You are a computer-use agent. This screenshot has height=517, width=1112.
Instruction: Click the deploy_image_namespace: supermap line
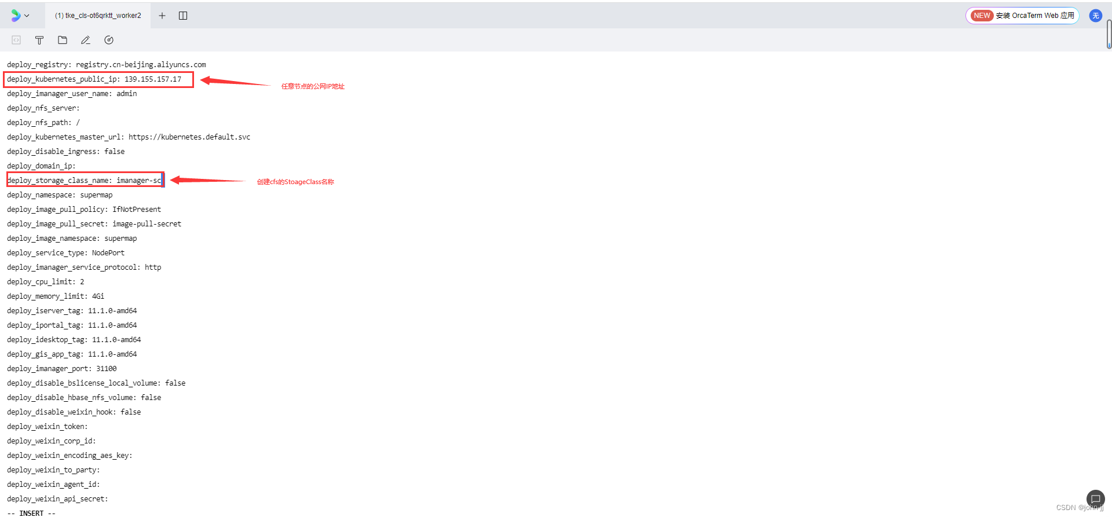72,238
